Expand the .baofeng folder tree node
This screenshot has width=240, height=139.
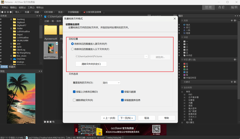pyautogui.click(x=11, y=19)
